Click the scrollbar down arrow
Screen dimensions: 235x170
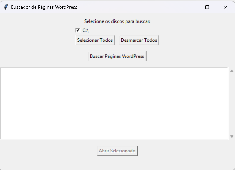click(232, 137)
